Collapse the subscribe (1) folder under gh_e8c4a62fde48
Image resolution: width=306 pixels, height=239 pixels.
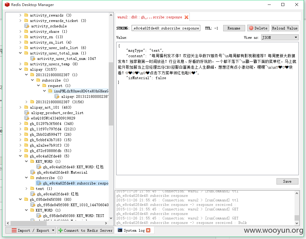pos(26,178)
